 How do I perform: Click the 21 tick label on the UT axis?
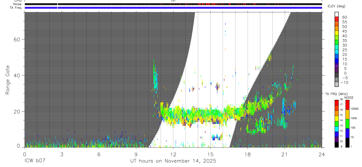pos(284,154)
